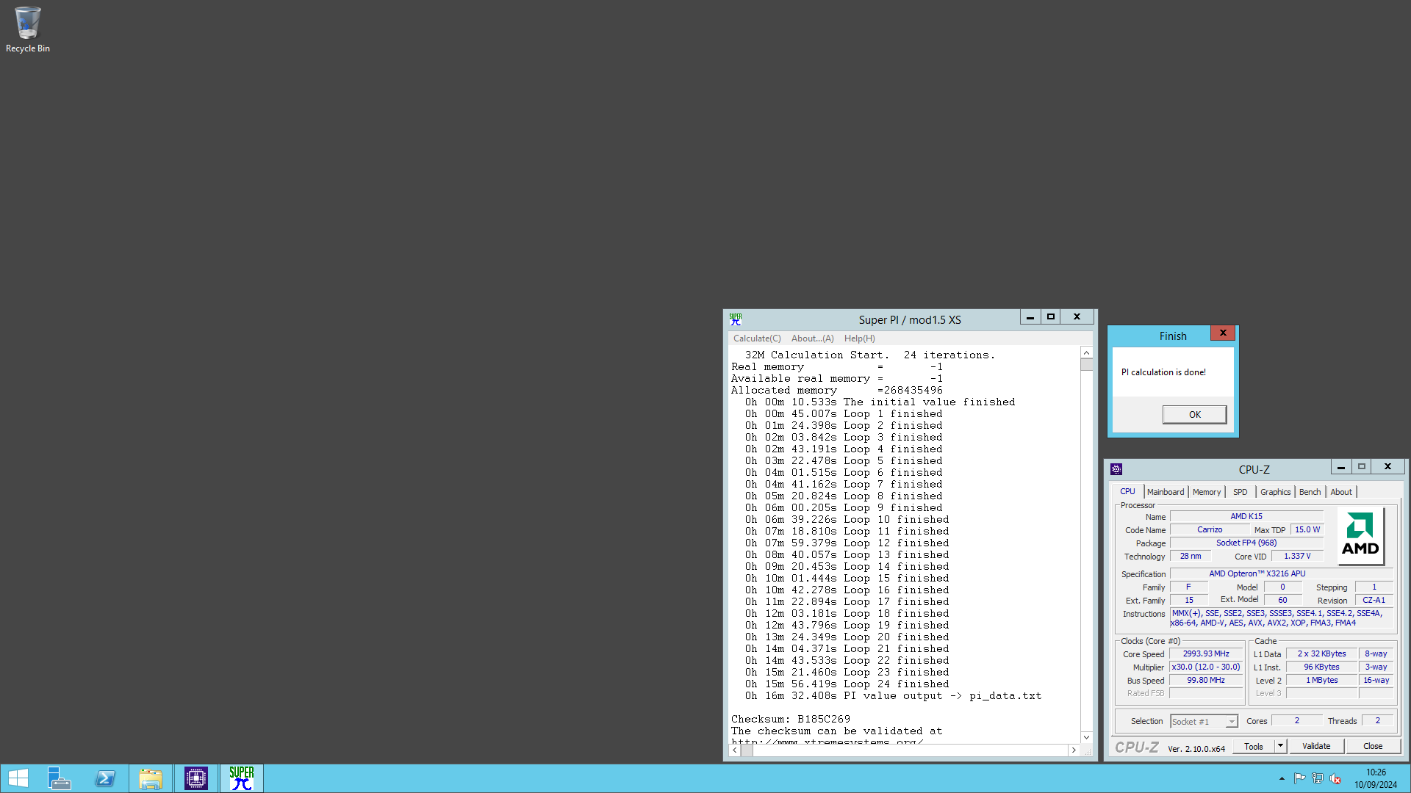This screenshot has height=793, width=1411.
Task: Click the Name field showing AMD K15
Action: click(x=1246, y=516)
